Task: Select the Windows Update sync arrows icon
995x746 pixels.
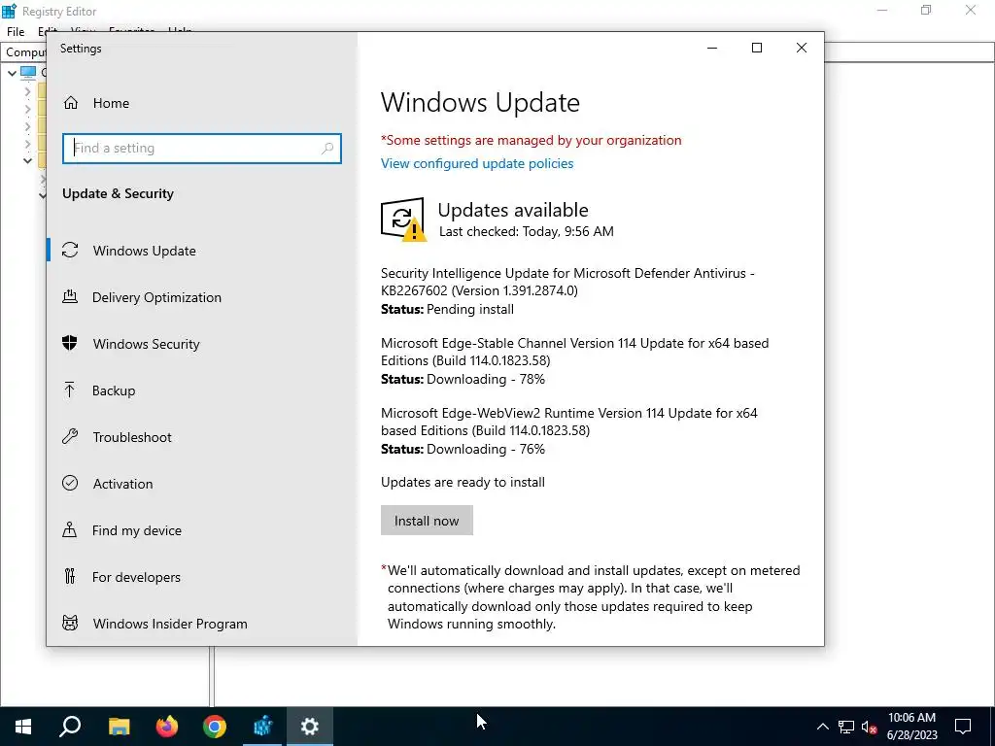Action: 70,250
